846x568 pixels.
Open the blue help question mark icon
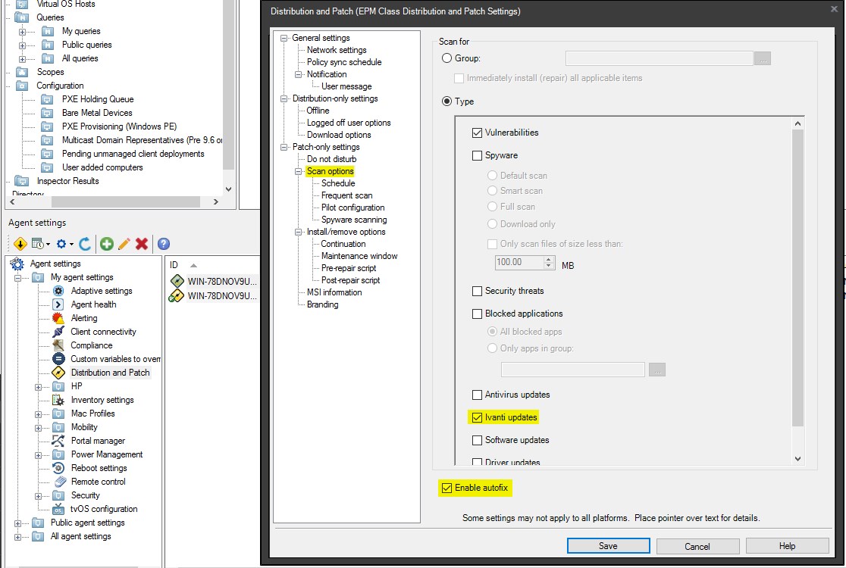tap(164, 244)
